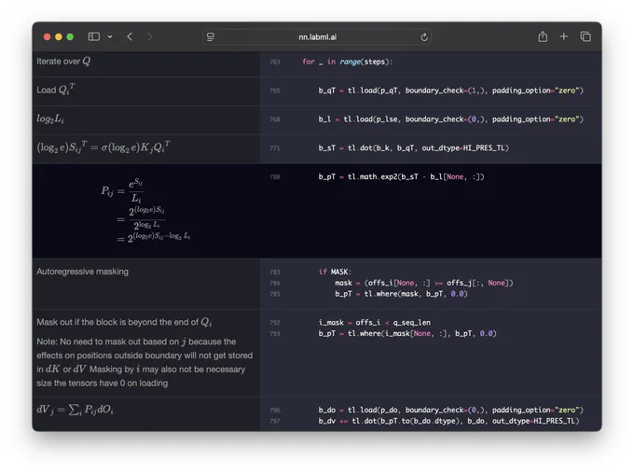Click the 'b_do = tl.load(p_do' code line
The height and width of the screenshot is (474, 634).
click(x=451, y=410)
